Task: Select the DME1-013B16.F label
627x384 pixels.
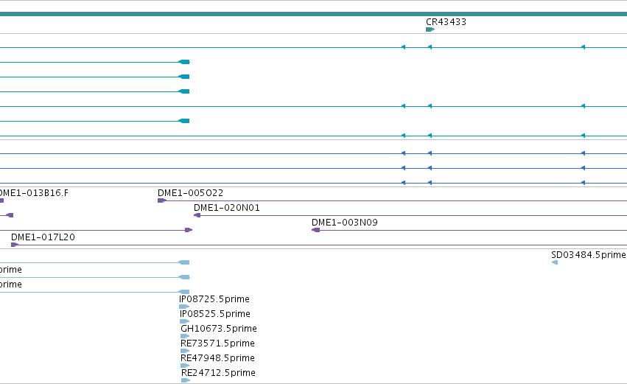Action: (34, 193)
